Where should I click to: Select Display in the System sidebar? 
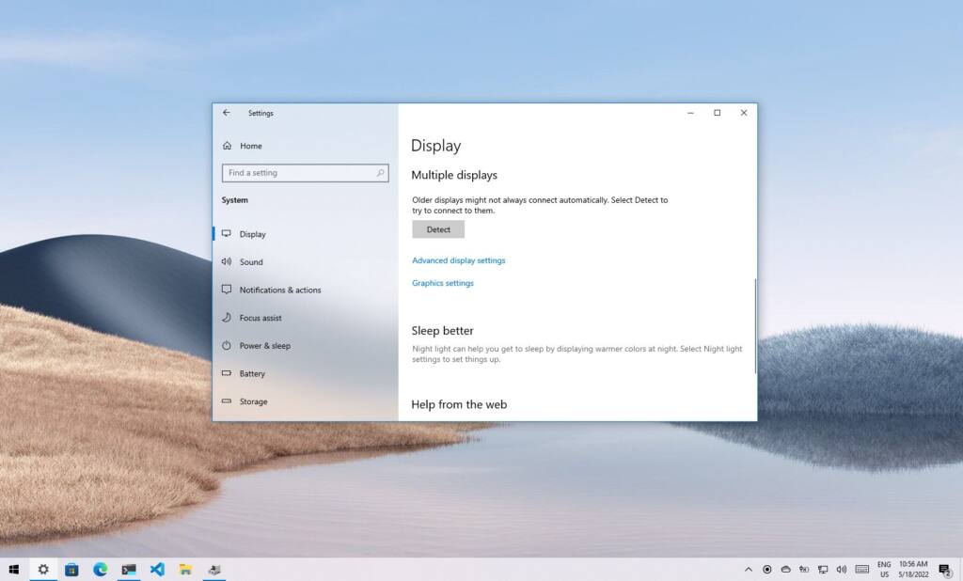(252, 233)
